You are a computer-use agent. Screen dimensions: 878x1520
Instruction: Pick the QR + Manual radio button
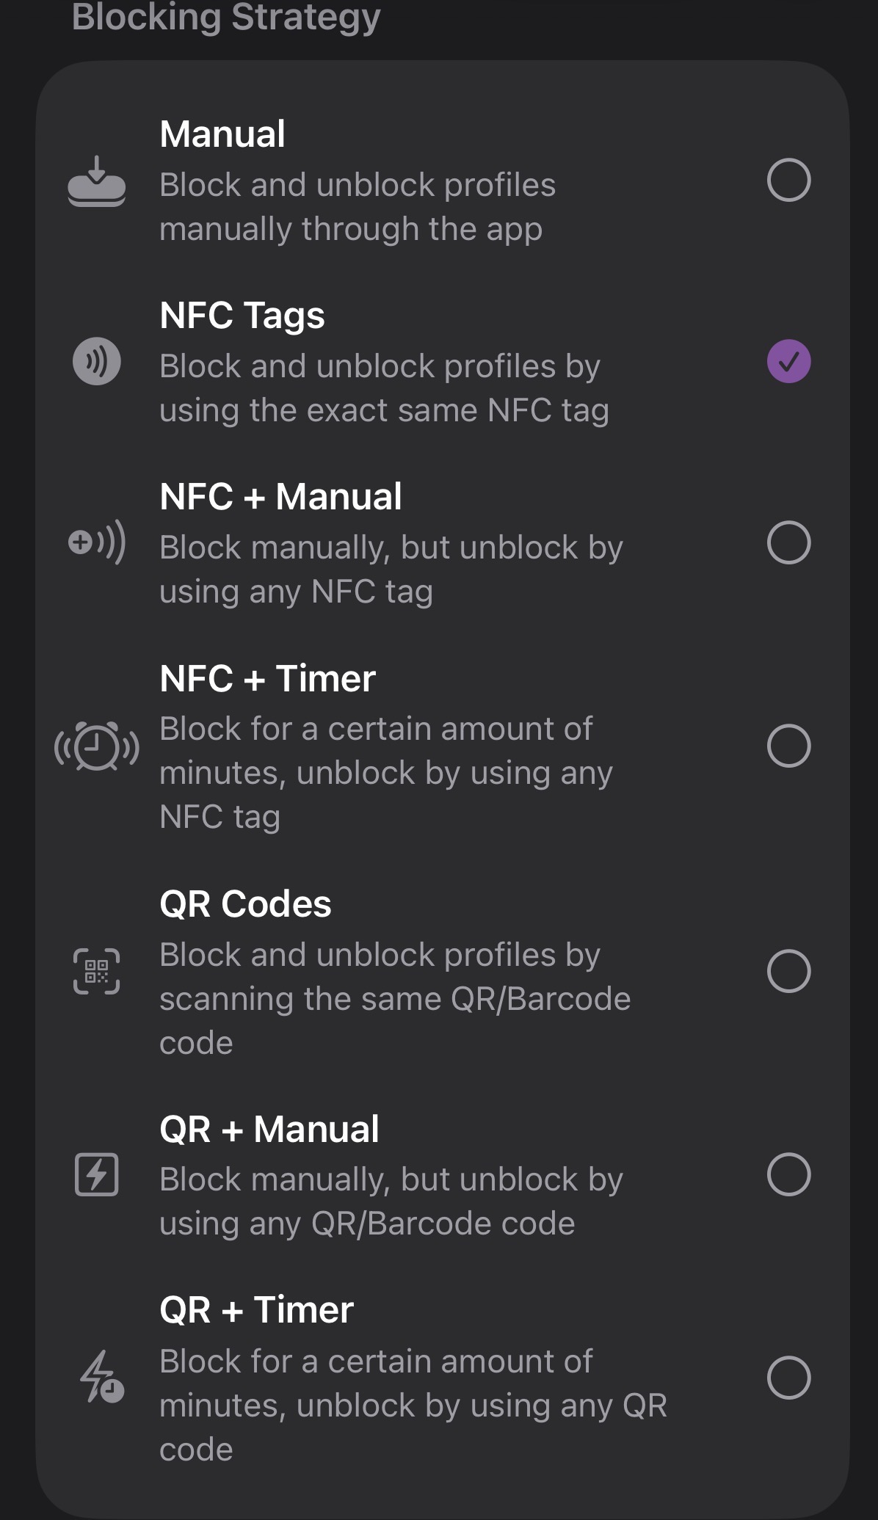[x=788, y=1174]
